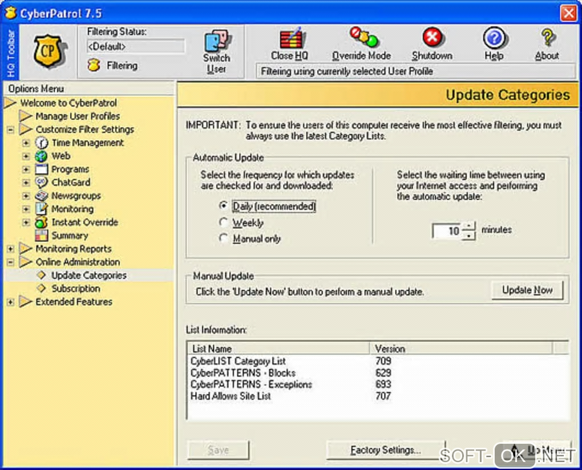
Task: Click the red Shutdown icon
Action: point(432,37)
